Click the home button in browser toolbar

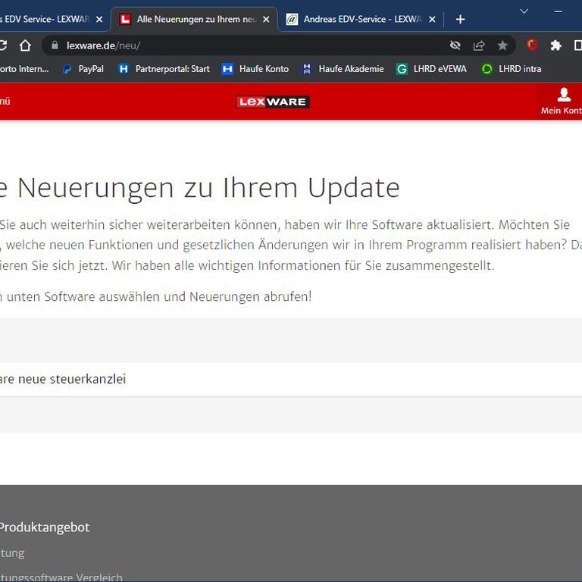point(25,45)
